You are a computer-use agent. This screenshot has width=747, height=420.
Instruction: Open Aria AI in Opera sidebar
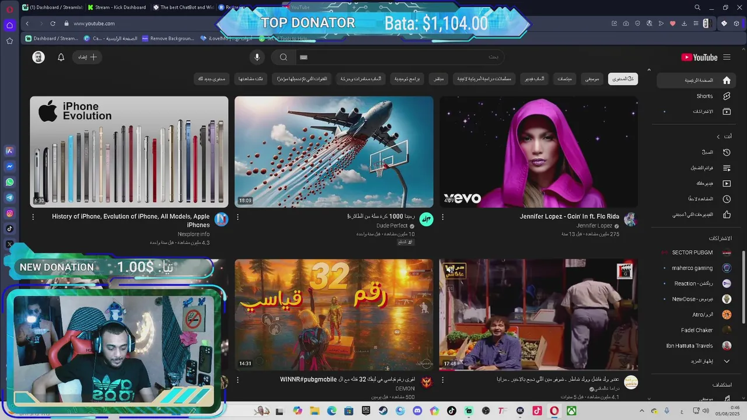point(10,150)
